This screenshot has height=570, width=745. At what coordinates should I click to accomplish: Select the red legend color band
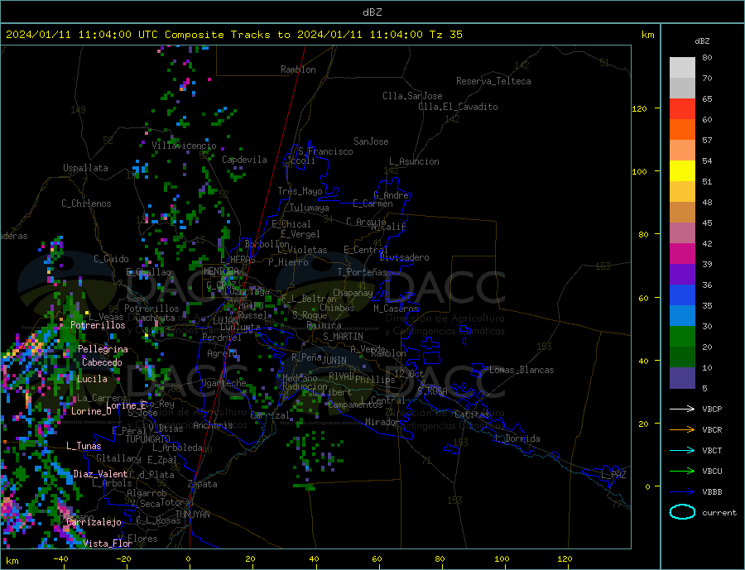pyautogui.click(x=682, y=108)
